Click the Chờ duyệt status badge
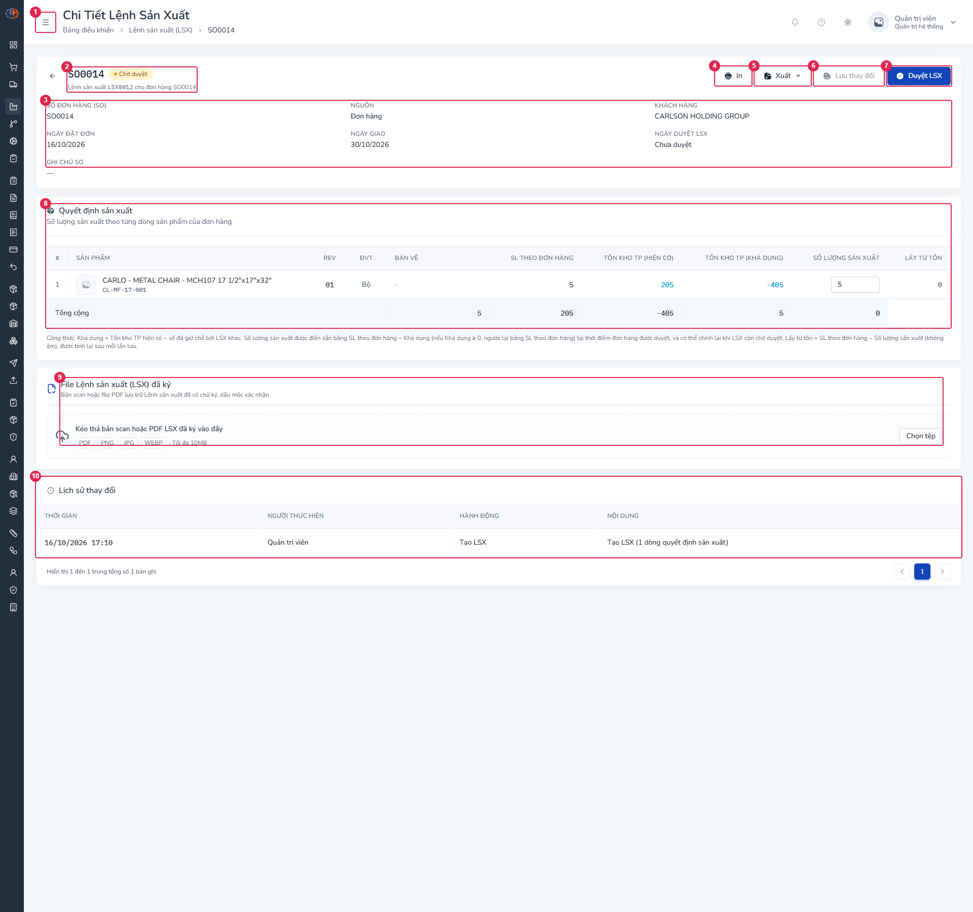The image size is (973, 912). [x=131, y=74]
